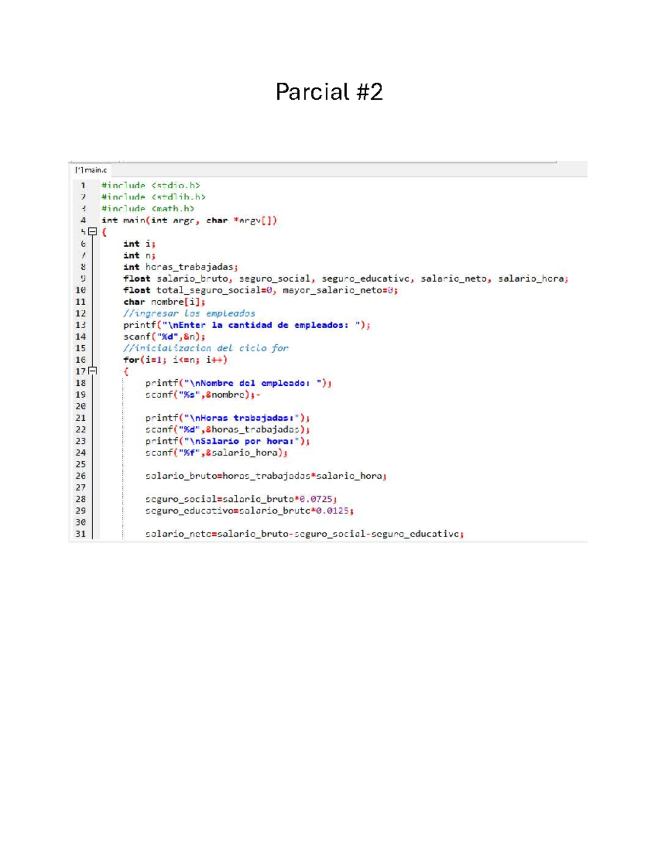Select the printf Enter la cantidad statement
Image resolution: width=658 pixels, height=851 pixels.
coord(247,325)
